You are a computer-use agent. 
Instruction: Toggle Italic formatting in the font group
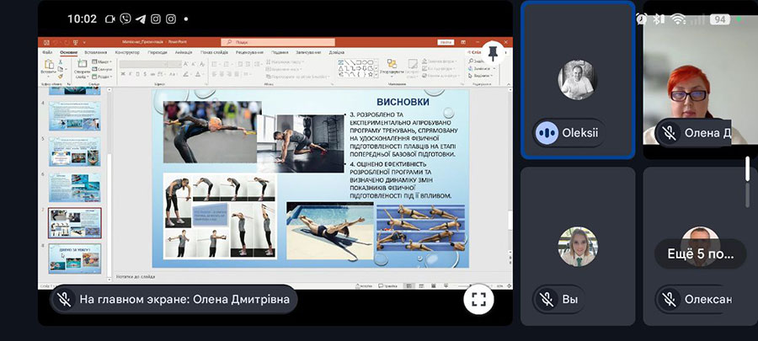(x=130, y=74)
